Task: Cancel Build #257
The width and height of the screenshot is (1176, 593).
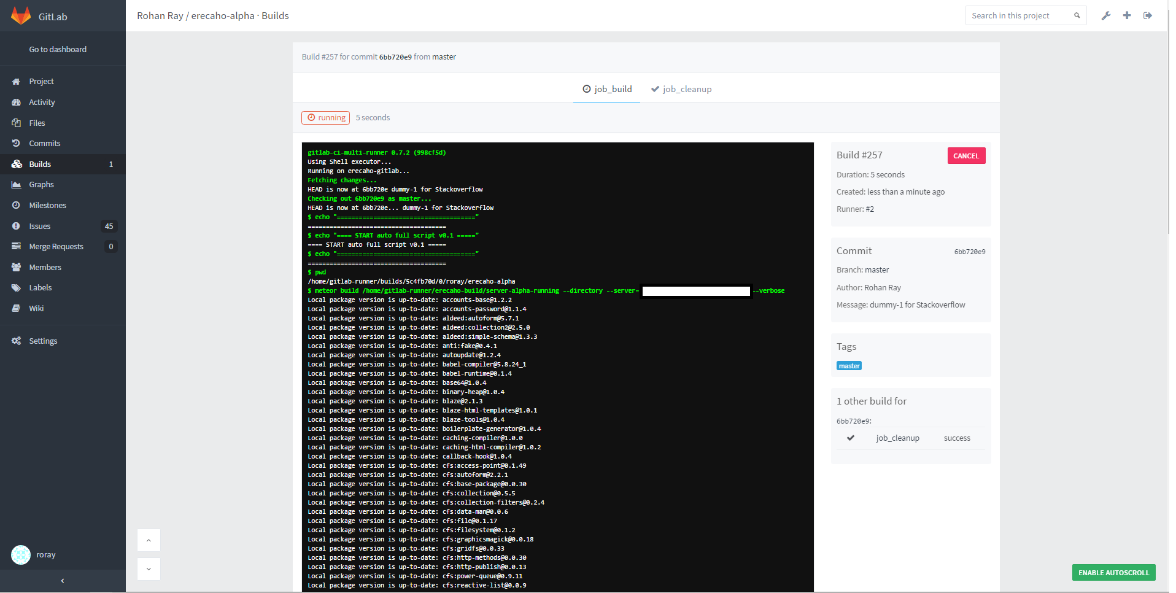Action: pos(966,156)
